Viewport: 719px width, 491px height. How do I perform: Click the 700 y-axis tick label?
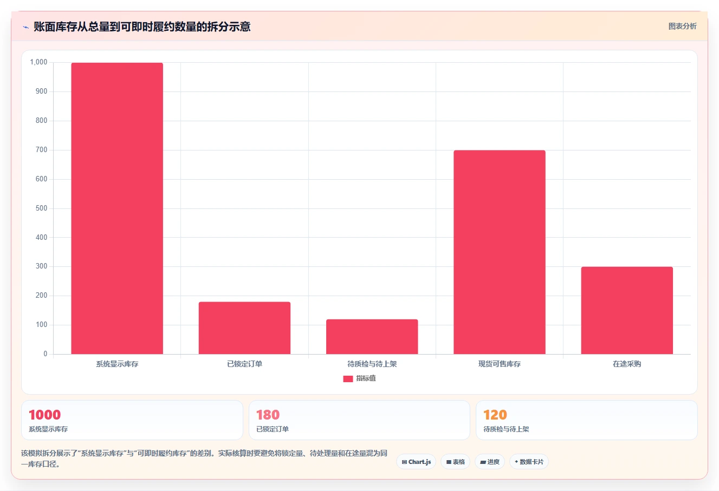coord(42,150)
